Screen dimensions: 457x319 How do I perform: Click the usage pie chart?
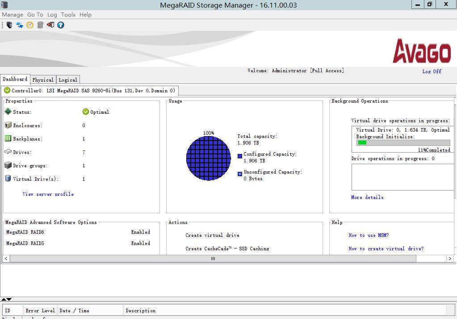208,158
